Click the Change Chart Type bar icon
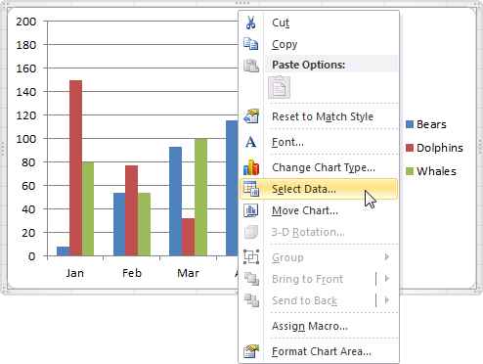Image resolution: width=483 pixels, height=364 pixels. click(x=251, y=167)
